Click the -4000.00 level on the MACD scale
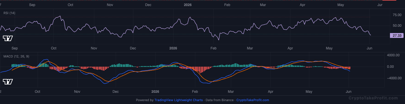The image size is (405, 104). (x=393, y=78)
